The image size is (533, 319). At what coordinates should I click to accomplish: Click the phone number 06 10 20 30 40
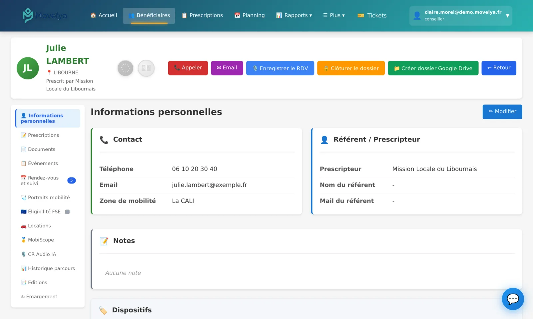click(195, 169)
